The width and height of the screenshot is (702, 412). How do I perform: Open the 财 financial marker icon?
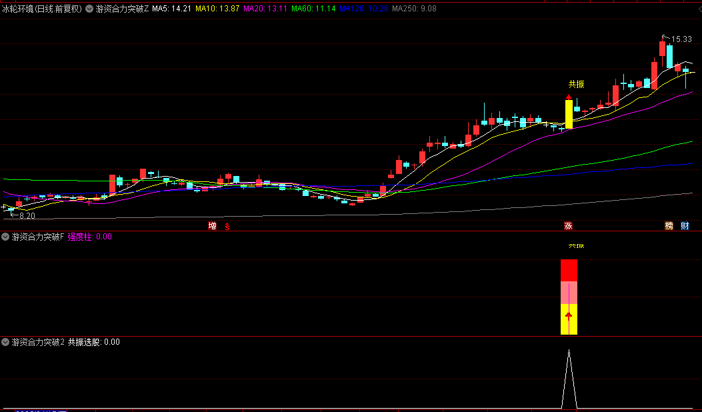(685, 226)
